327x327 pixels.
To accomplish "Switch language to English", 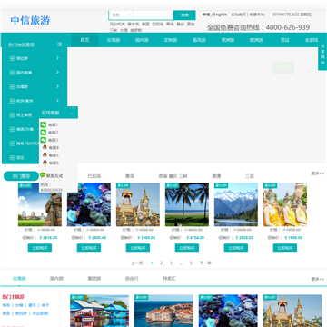I will pos(220,15).
